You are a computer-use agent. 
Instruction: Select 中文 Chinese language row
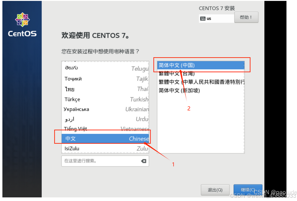pyautogui.click(x=105, y=139)
